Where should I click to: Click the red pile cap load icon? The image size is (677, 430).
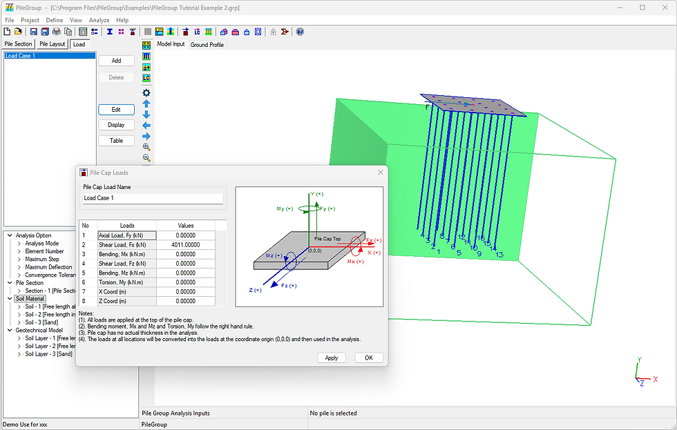pyautogui.click(x=186, y=32)
